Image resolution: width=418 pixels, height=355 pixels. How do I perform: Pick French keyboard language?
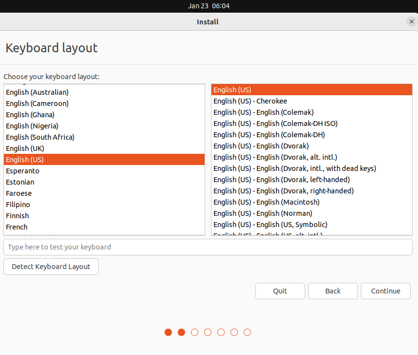click(17, 227)
